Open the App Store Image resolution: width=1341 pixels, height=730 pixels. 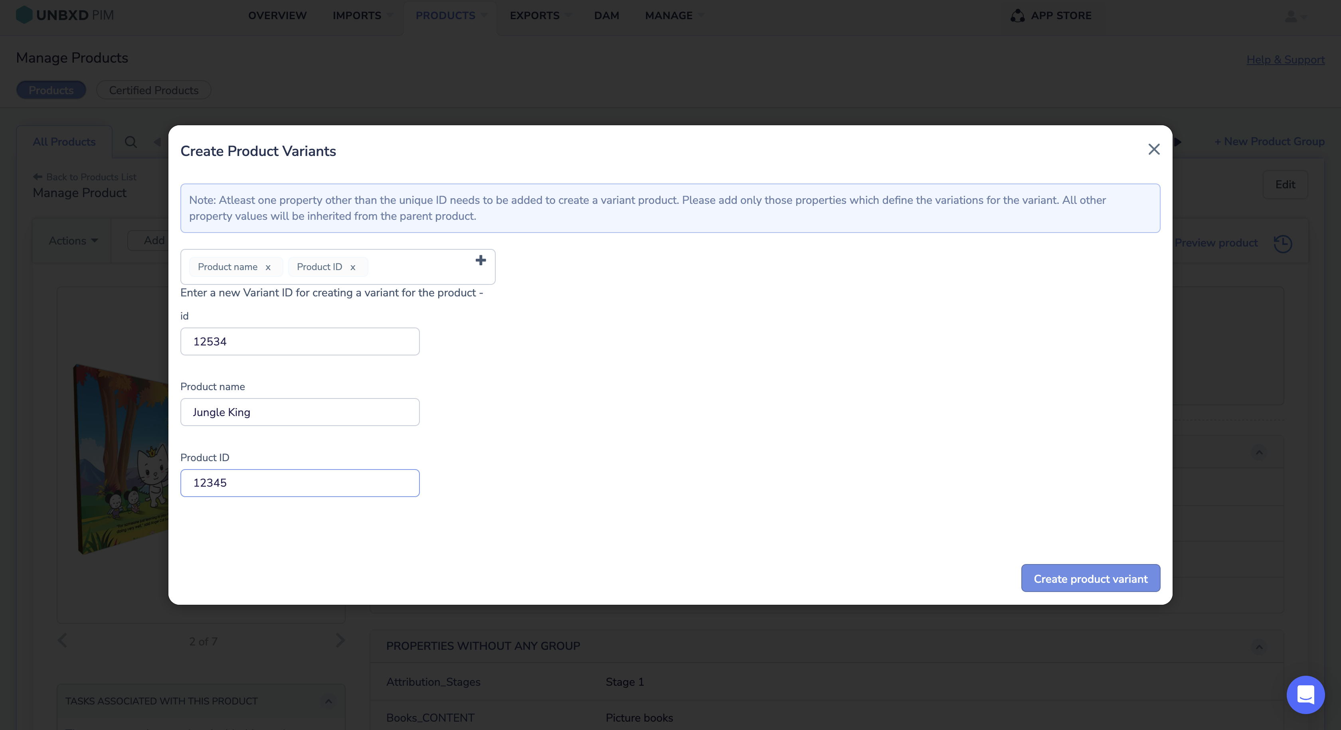(x=1050, y=16)
